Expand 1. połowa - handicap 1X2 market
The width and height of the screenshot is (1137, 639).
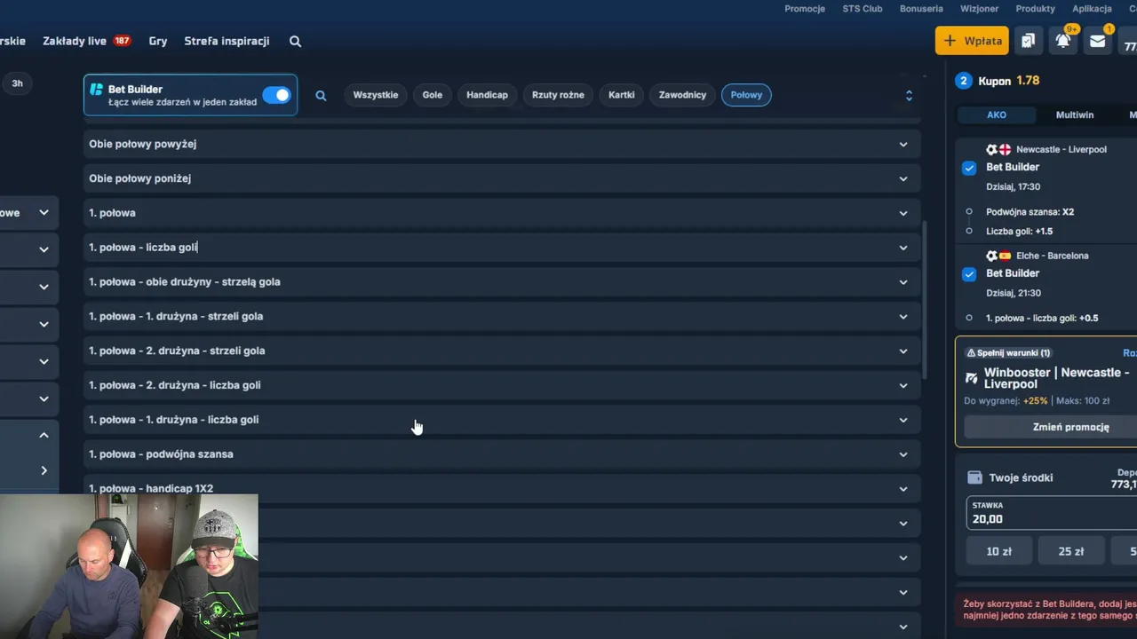[x=502, y=489]
